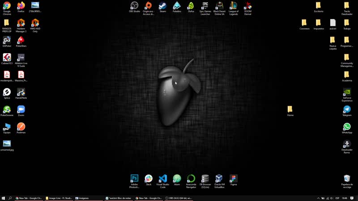Select the Atom editor icon
Viewport: 358px width, 201px height.
(x=177, y=179)
